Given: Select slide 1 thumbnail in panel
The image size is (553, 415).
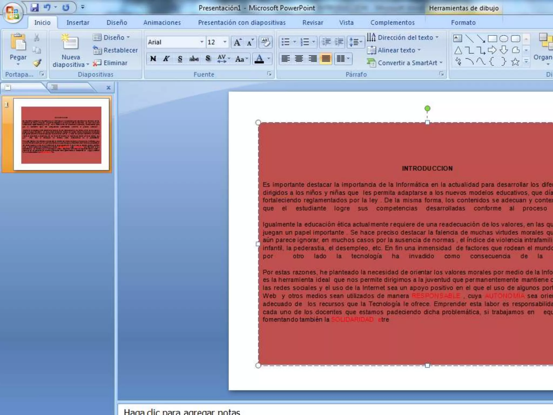Looking at the screenshot, I should click(61, 135).
